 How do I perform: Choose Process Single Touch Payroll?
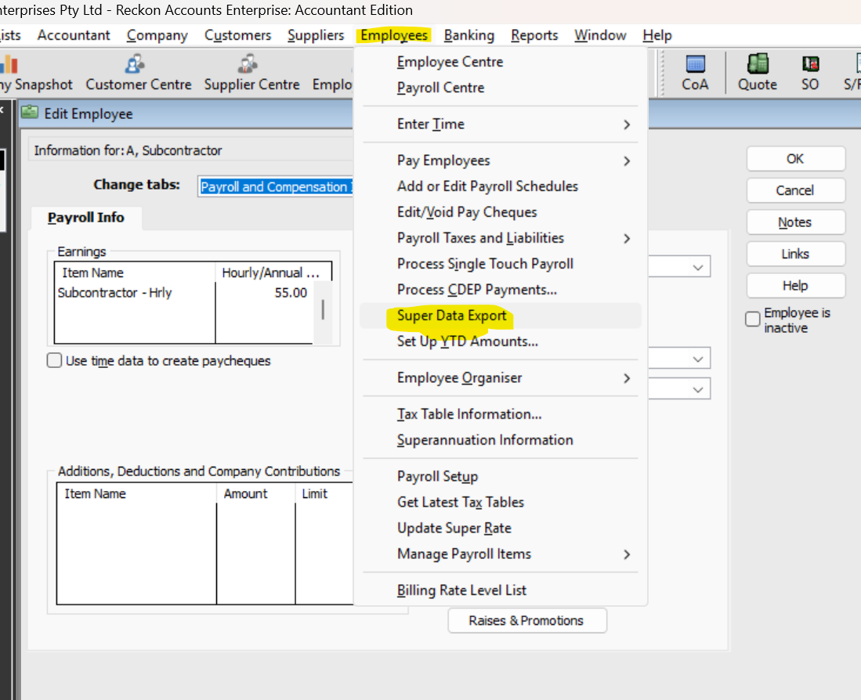coord(485,264)
